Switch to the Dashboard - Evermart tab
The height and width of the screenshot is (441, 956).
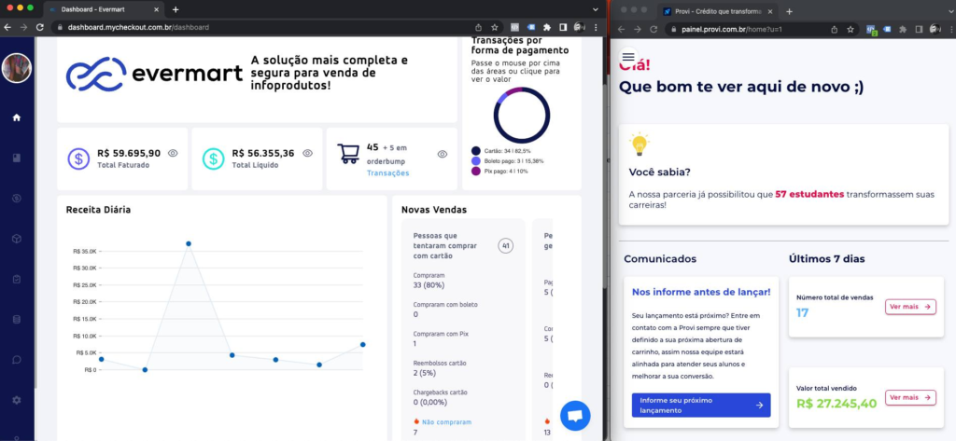click(105, 9)
